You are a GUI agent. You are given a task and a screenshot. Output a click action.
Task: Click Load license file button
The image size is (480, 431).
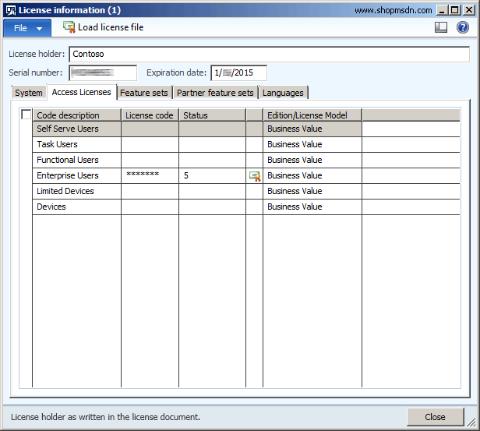pyautogui.click(x=110, y=27)
